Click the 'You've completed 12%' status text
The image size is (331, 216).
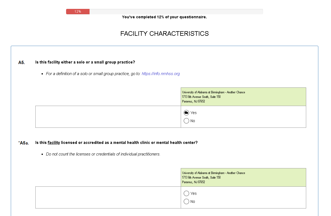164,17
